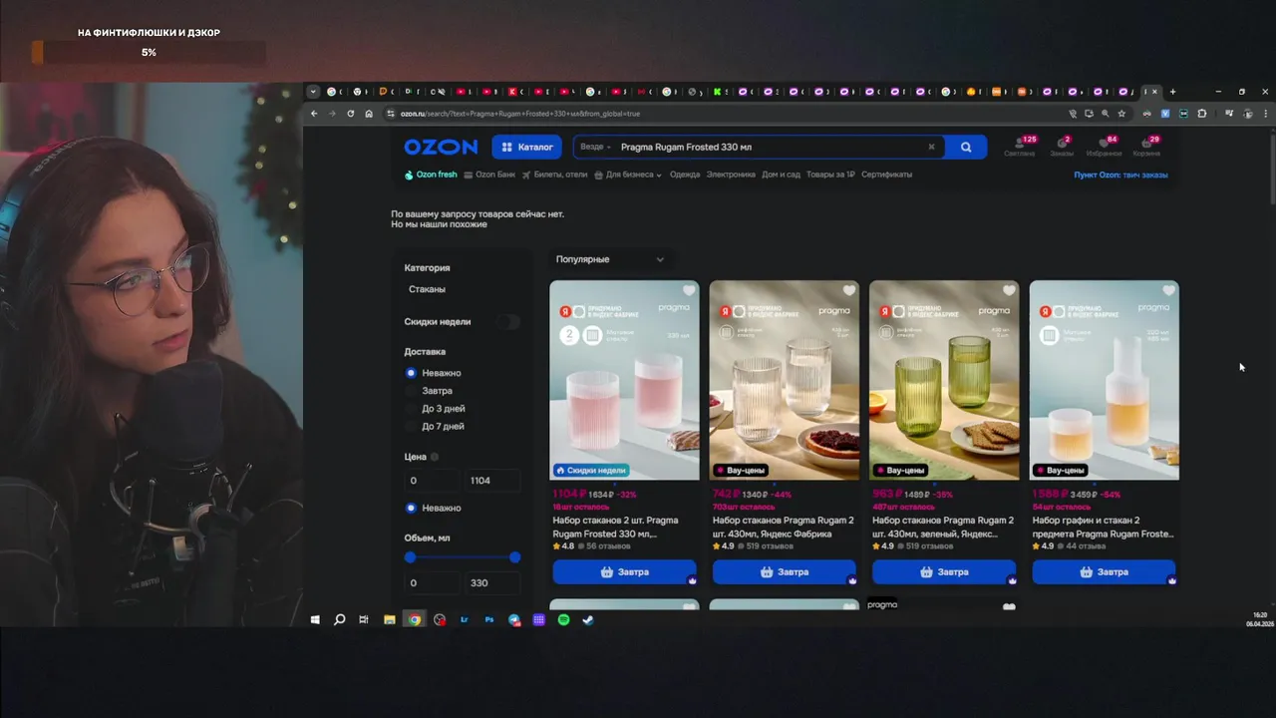Favorite the Rugam Frosted 330 мл glasses

coord(689,291)
